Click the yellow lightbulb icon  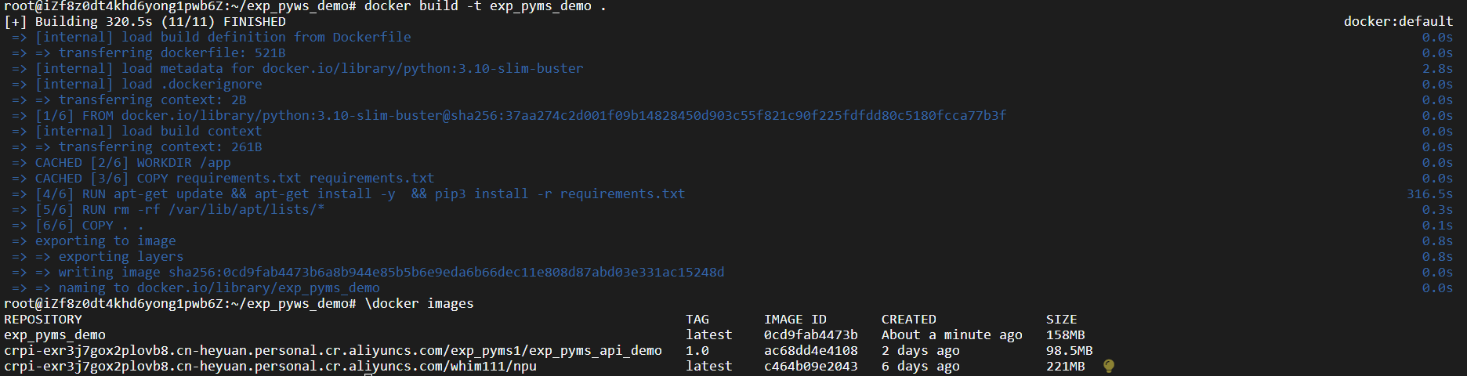tap(1109, 366)
